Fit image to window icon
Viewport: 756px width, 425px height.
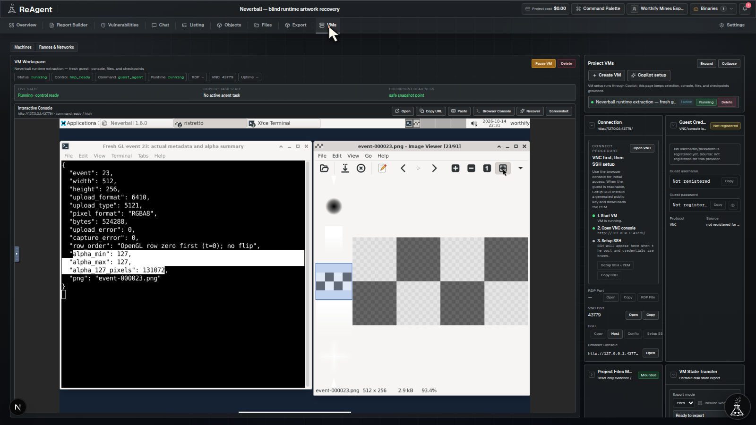click(x=503, y=168)
